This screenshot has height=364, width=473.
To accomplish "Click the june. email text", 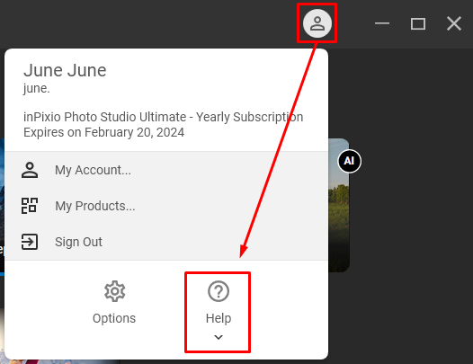I will click(x=37, y=89).
